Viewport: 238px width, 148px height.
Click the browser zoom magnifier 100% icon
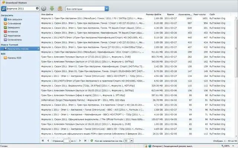[223, 146]
